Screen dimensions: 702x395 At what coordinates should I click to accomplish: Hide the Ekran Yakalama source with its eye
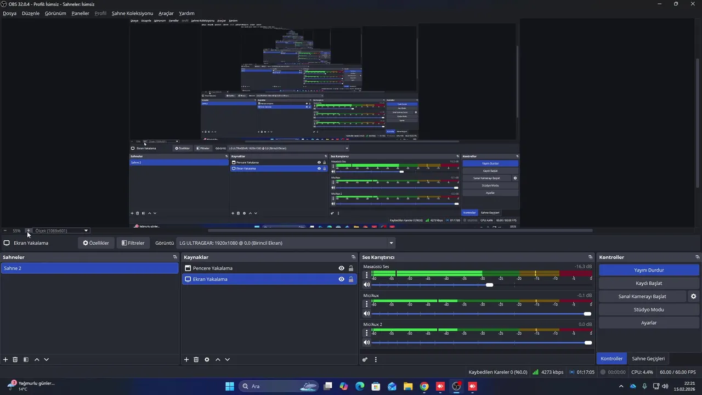coord(341,279)
